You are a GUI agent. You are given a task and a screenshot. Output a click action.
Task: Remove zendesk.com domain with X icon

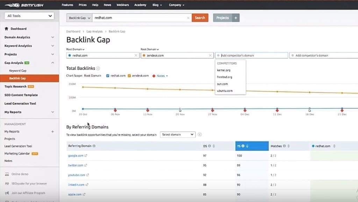coord(210,56)
